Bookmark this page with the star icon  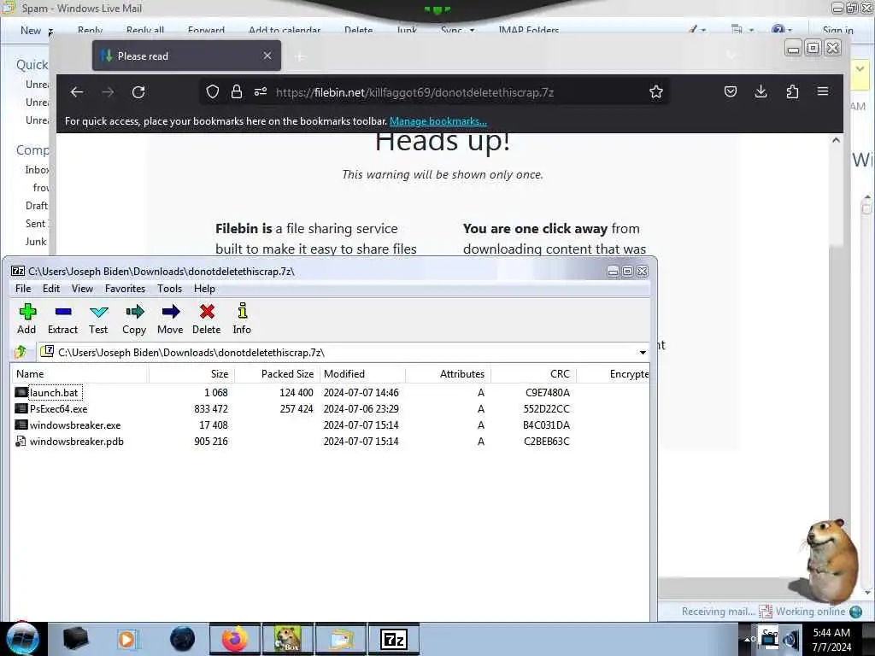point(656,91)
